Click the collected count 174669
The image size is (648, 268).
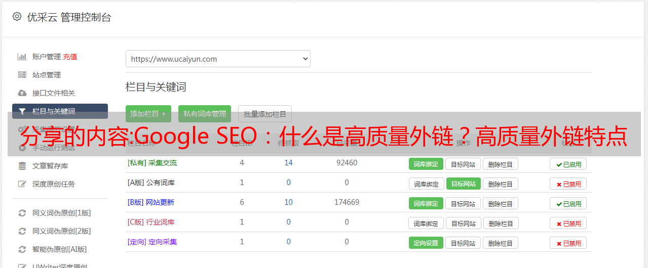click(347, 202)
